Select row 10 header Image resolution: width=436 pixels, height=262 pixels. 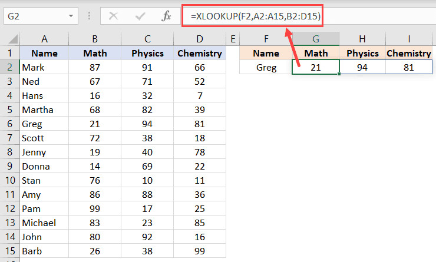10,180
